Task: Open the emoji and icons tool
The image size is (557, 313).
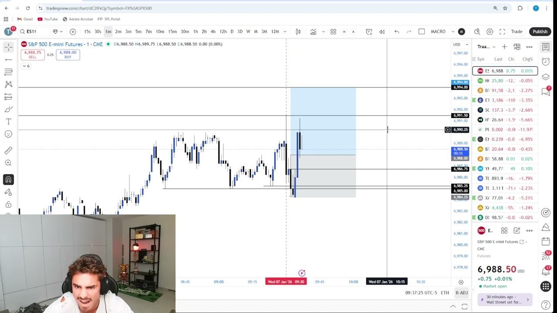Action: click(8, 134)
